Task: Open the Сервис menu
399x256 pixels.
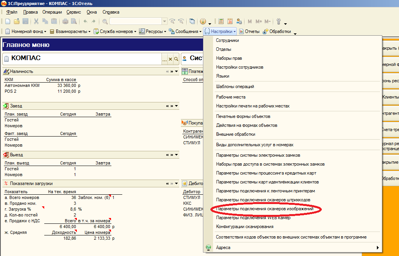Action: click(73, 12)
